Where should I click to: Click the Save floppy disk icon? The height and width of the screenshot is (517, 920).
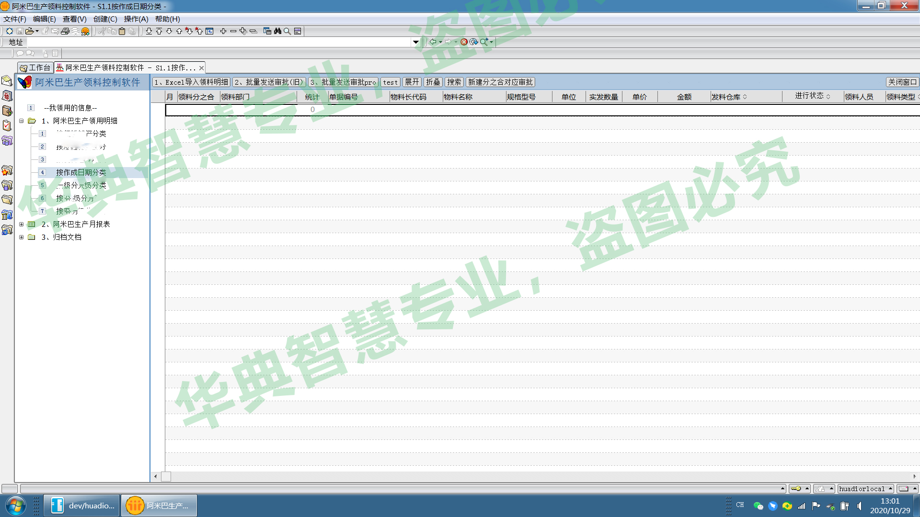tap(20, 31)
